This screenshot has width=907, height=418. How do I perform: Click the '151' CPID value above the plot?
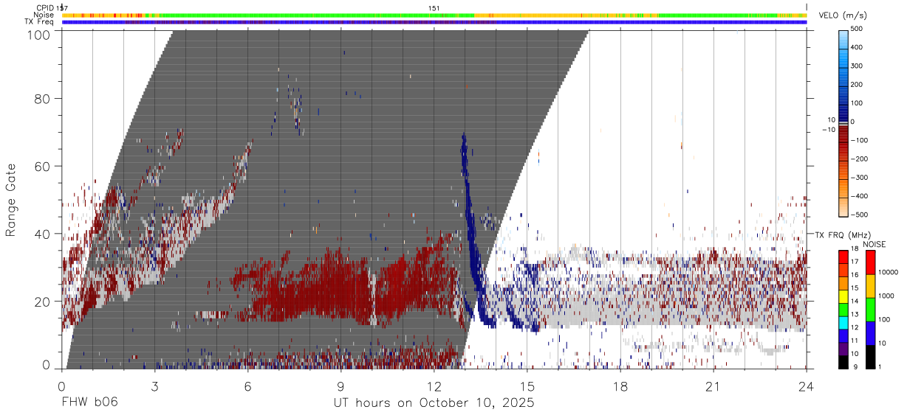434,7
